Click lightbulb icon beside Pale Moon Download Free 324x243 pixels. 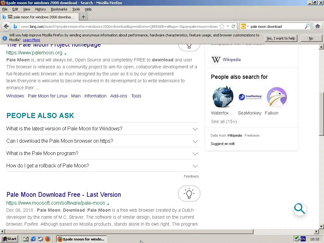(x=189, y=194)
